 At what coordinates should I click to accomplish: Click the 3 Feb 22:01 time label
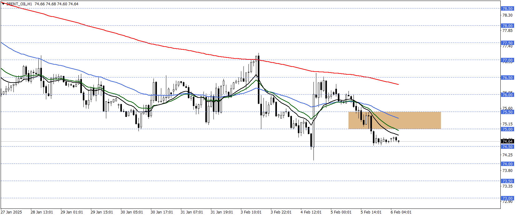(281, 212)
